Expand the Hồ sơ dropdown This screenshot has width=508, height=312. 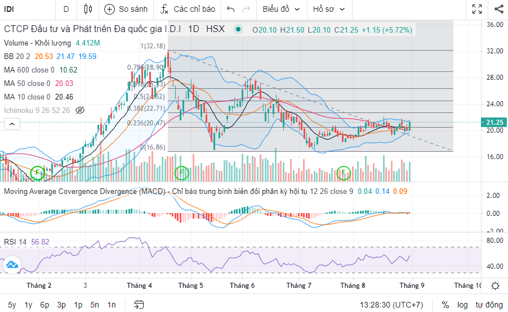pyautogui.click(x=329, y=9)
